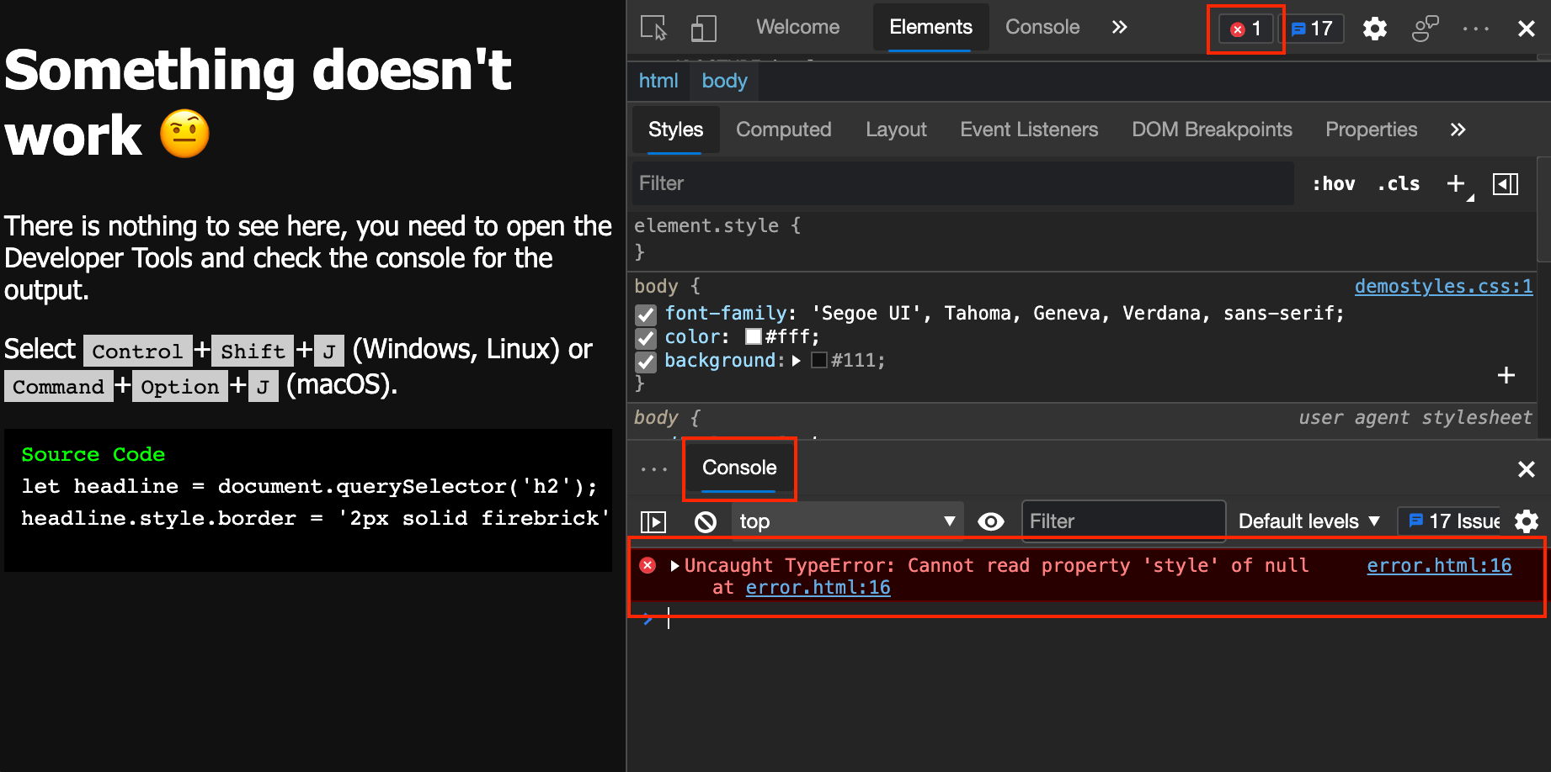The image size is (1551, 772).
Task: Select the body breadcrumb element
Action: point(724,81)
